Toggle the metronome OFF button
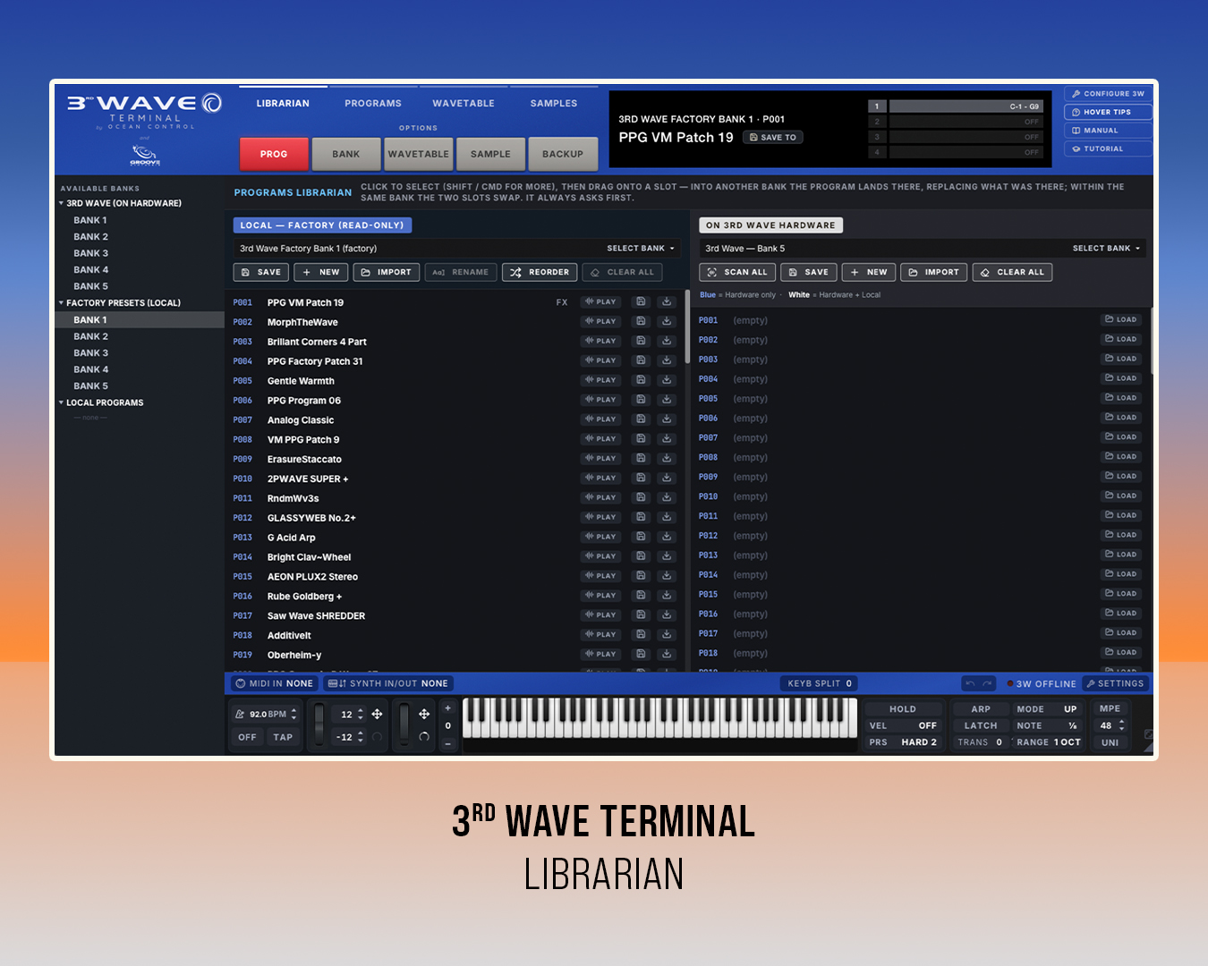 point(248,737)
